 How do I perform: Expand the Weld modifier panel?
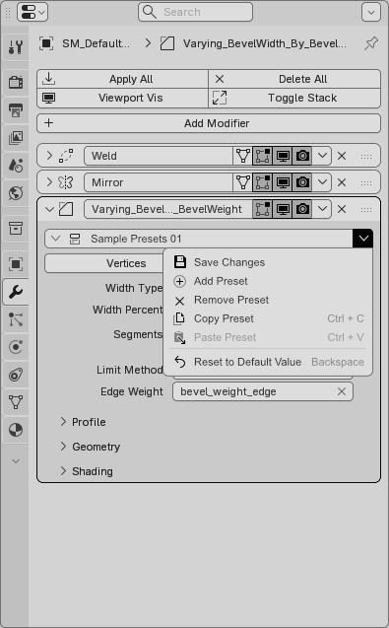click(x=49, y=156)
